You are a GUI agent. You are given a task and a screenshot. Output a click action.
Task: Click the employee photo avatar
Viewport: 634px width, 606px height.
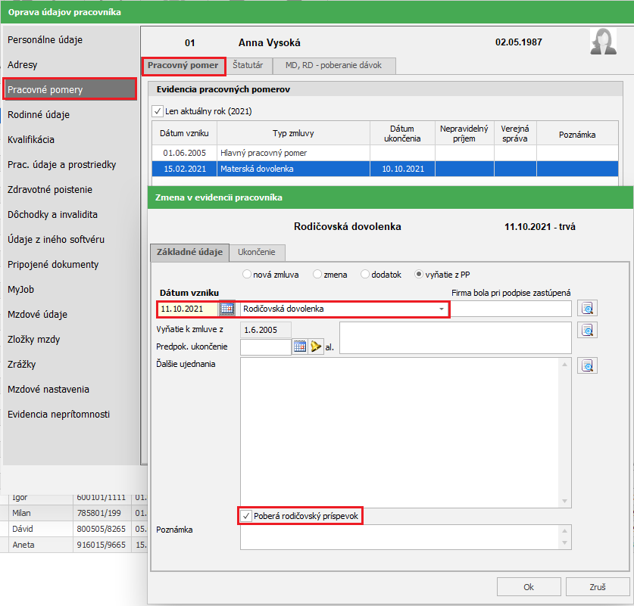click(603, 41)
